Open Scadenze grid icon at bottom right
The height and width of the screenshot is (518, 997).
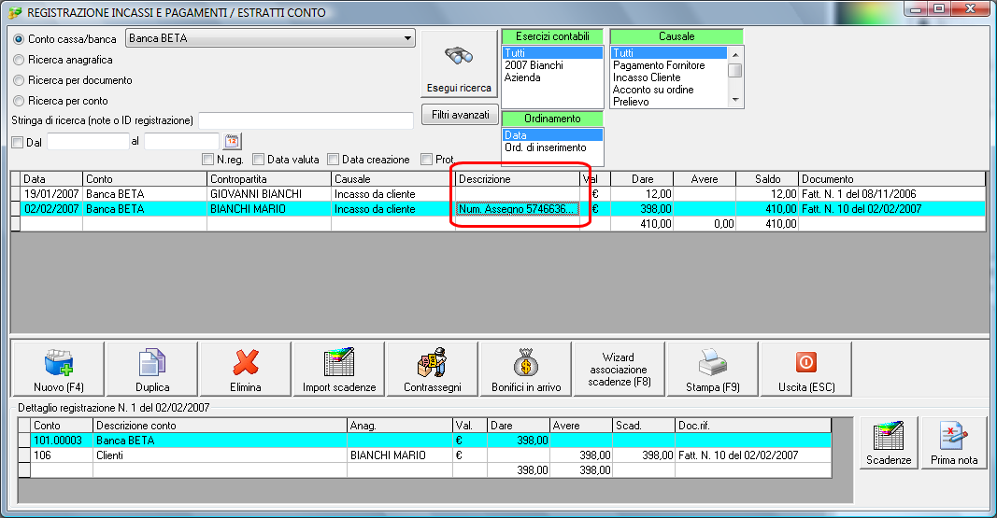click(x=889, y=436)
